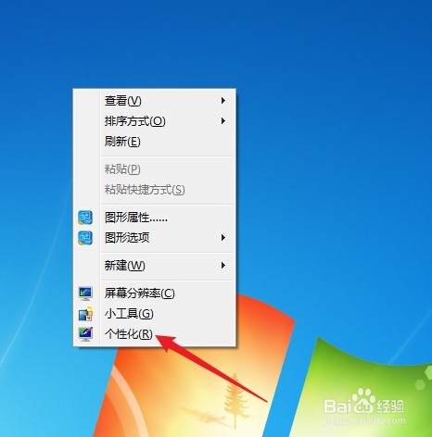432x437 pixels.
Task: Click the graphics icon beside 图形属性
Action: click(x=85, y=218)
